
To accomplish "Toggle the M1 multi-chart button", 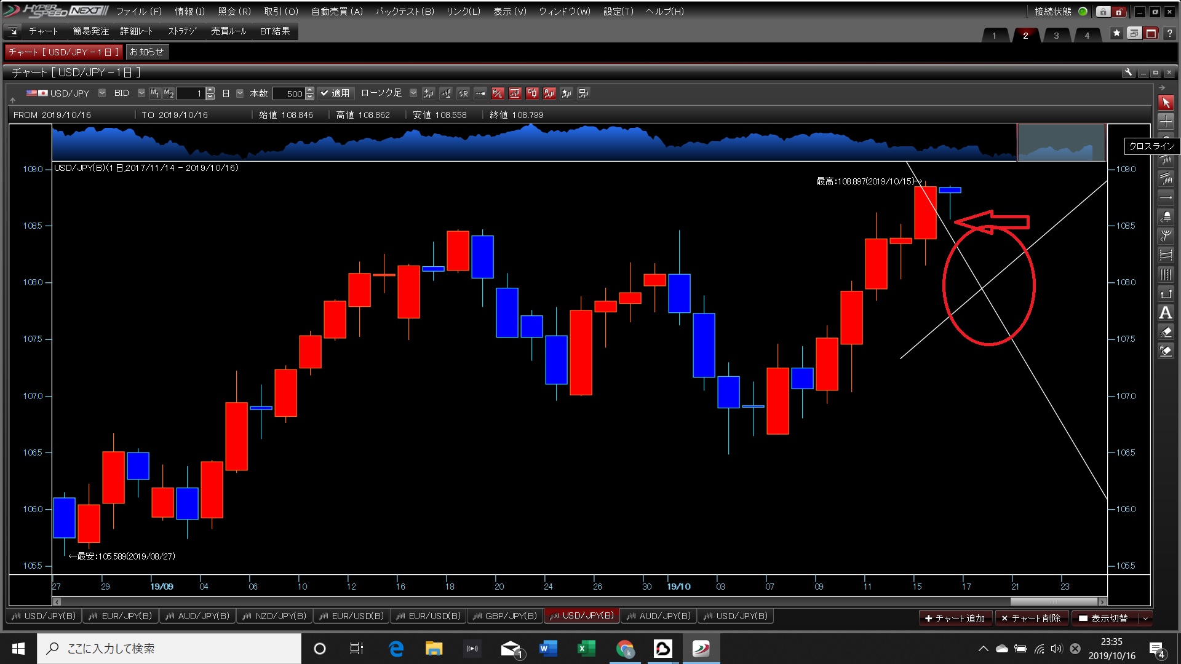I will [x=154, y=93].
